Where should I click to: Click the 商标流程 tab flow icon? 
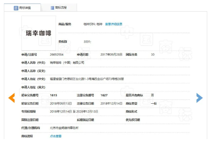click(52, 8)
